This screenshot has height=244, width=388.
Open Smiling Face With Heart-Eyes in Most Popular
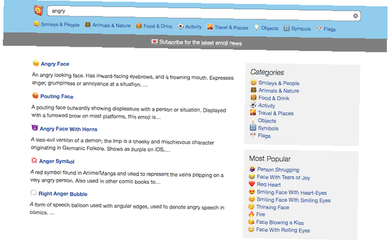(x=292, y=192)
